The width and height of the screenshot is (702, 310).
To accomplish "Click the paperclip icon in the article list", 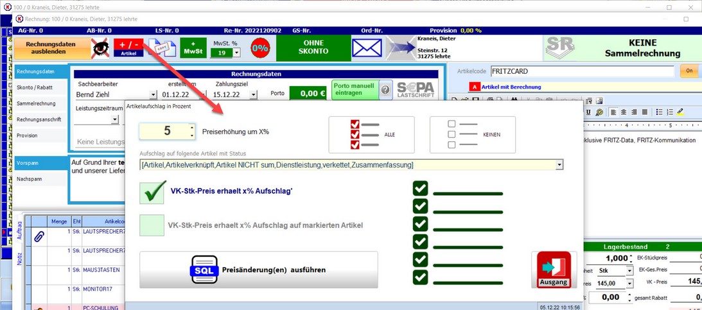I will click(x=39, y=237).
